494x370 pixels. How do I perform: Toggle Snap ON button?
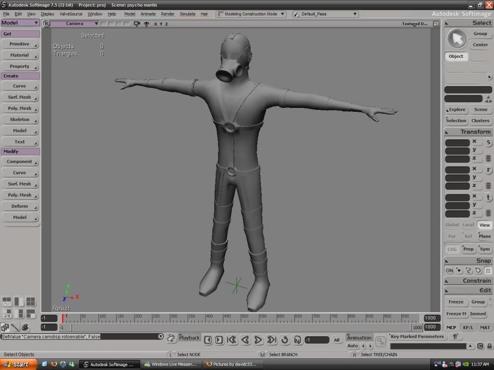point(449,270)
